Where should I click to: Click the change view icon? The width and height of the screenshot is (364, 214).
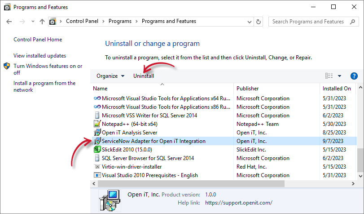click(x=329, y=76)
